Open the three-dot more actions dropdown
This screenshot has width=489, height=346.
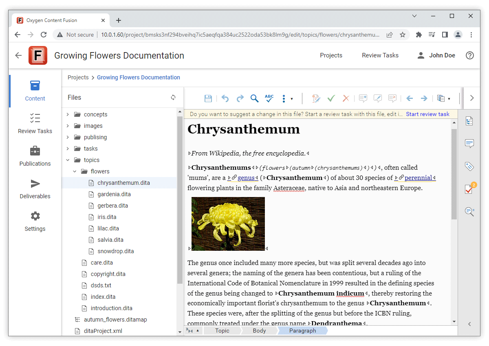click(287, 99)
